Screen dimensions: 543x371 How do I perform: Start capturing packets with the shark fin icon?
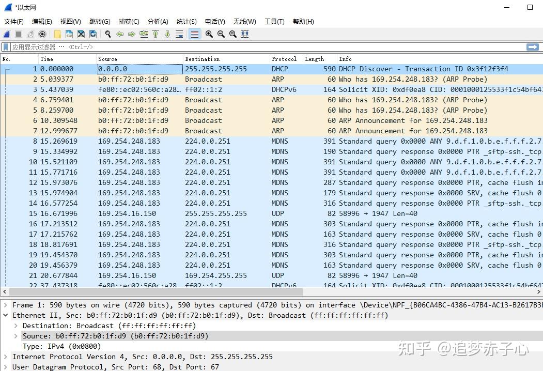7,34
